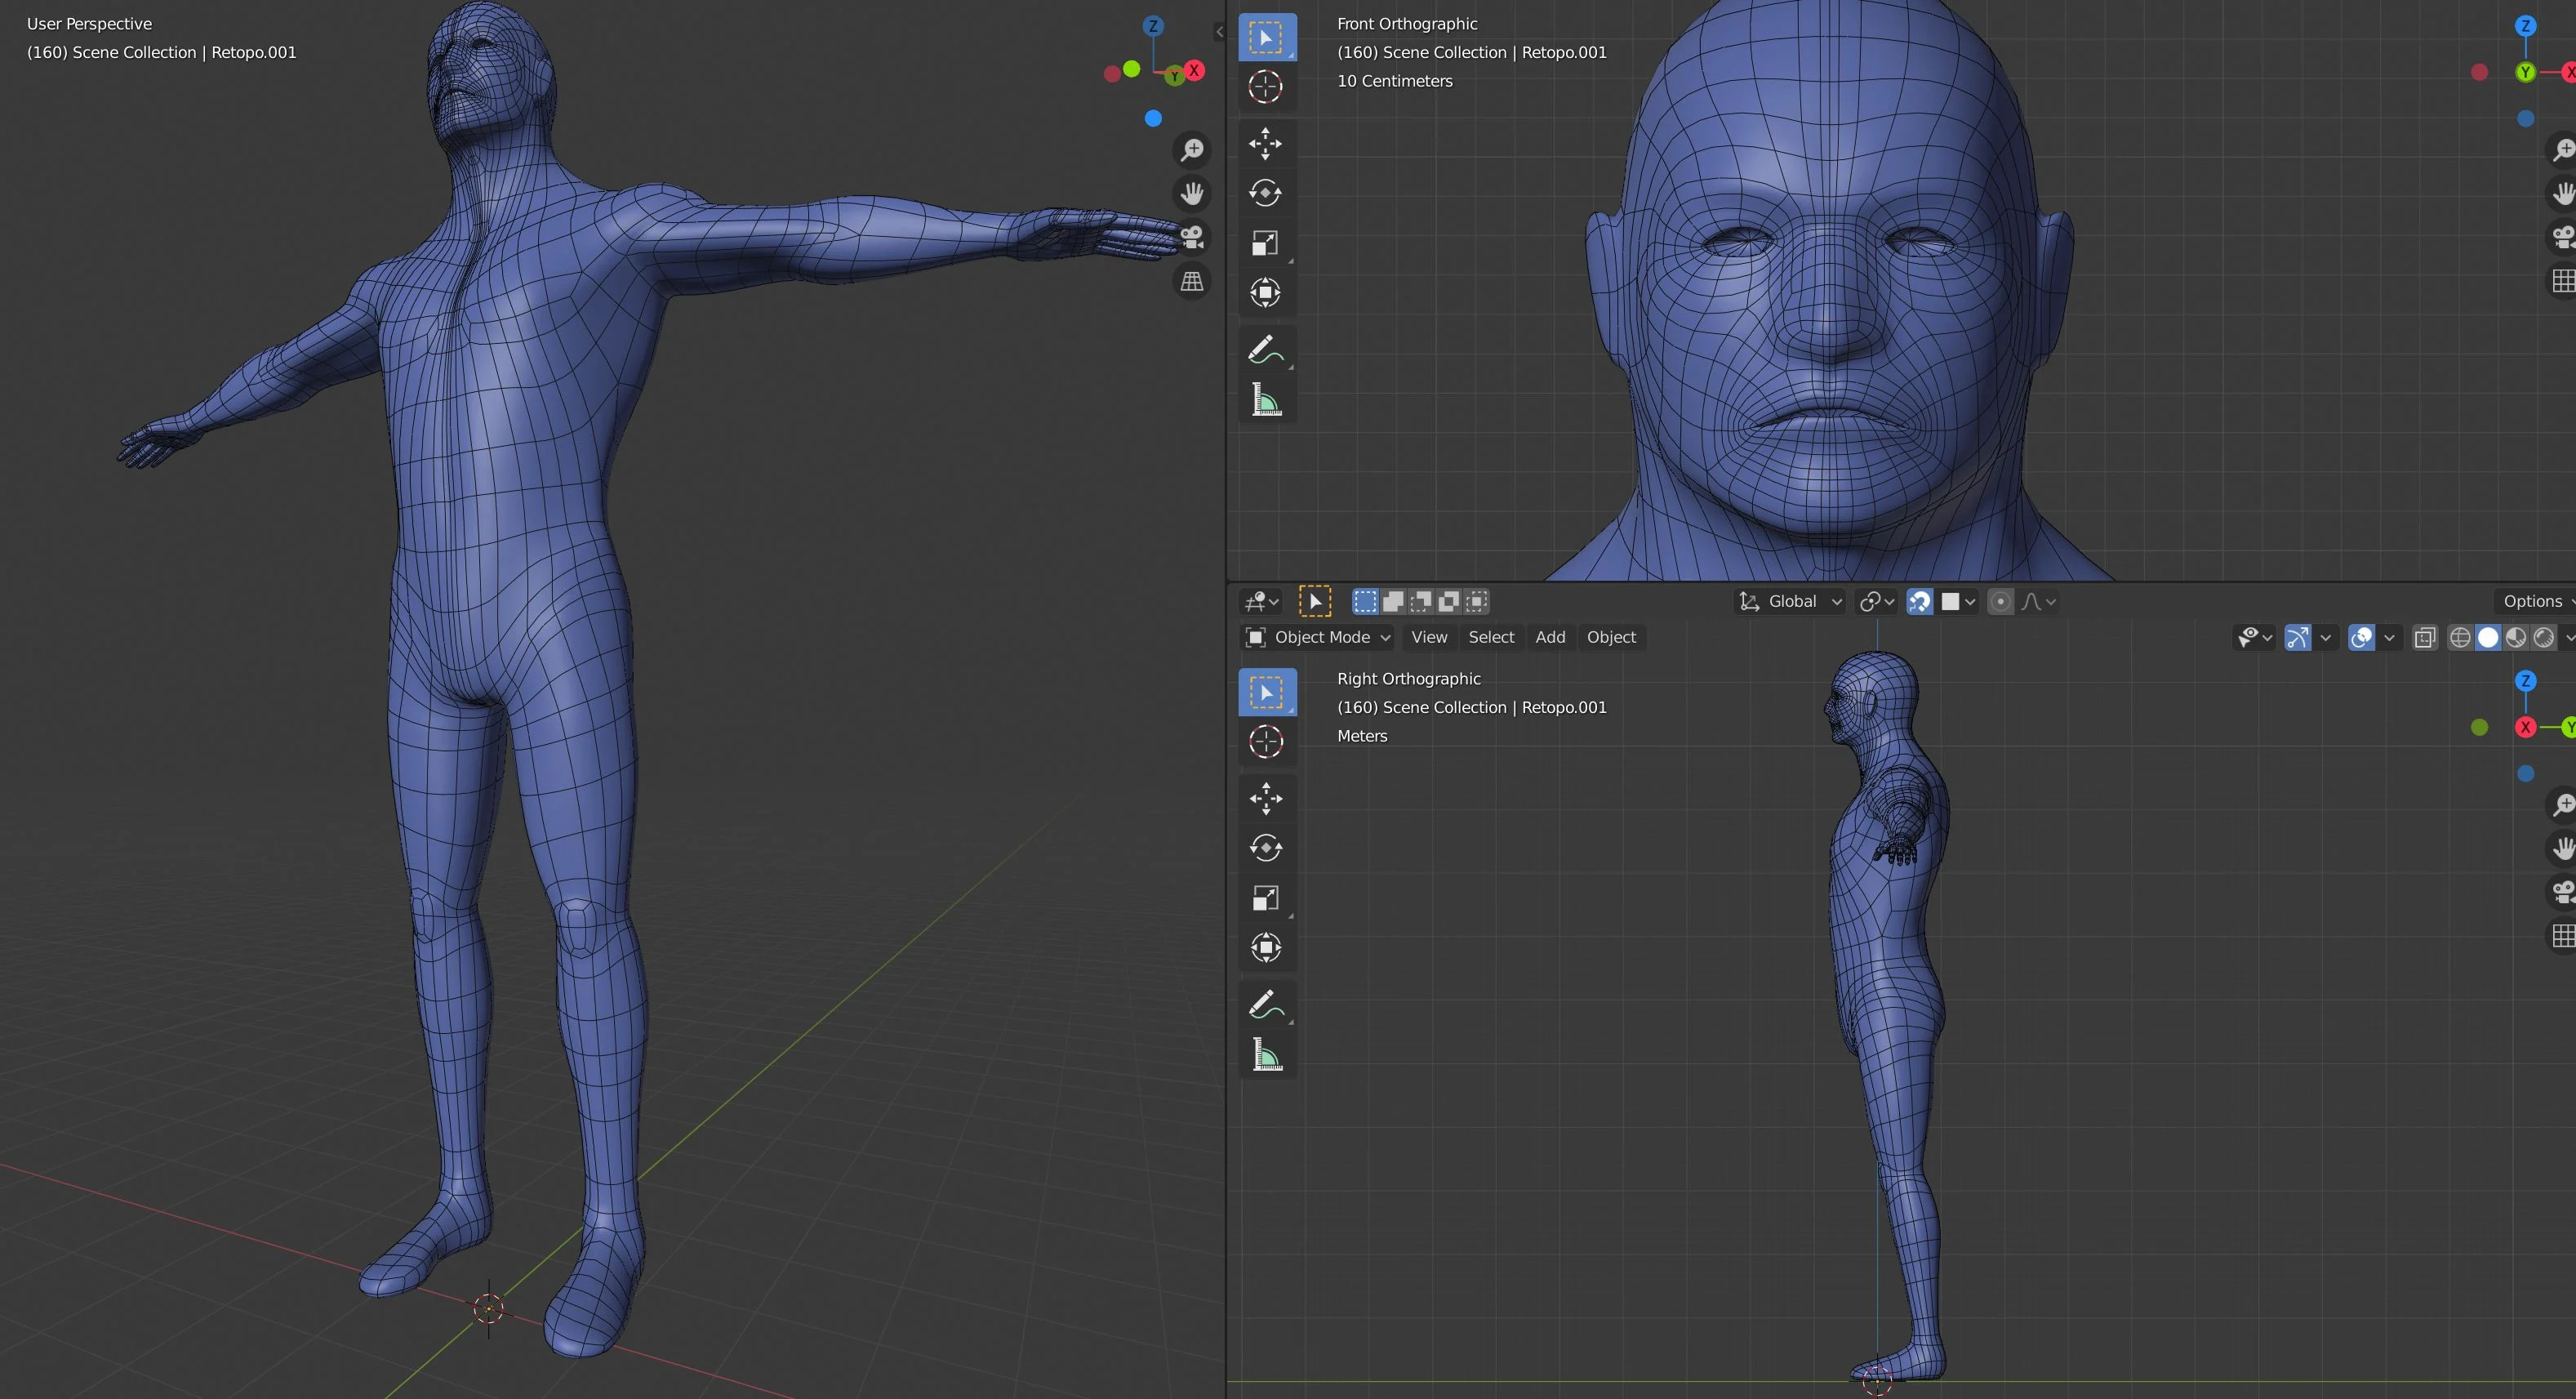Click the Y axis bubble in Front Orthographic gizmo
2576x1399 pixels.
[x=2526, y=72]
